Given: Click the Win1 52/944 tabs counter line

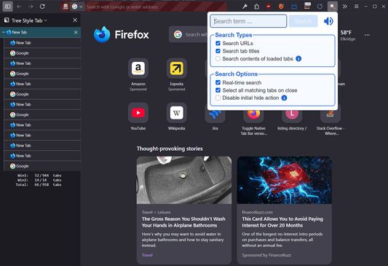Looking at the screenshot, I should coord(39,176).
